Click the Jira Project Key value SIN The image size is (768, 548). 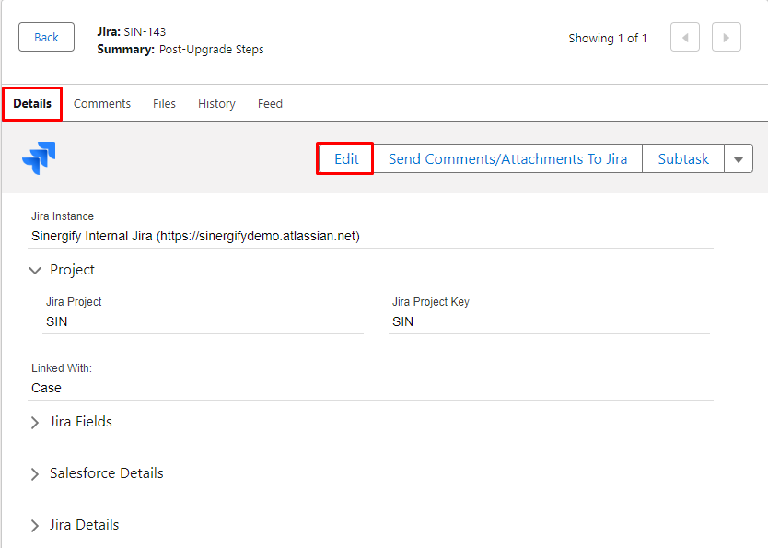pos(402,321)
